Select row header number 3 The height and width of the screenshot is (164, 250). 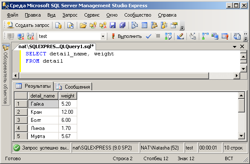(21, 120)
